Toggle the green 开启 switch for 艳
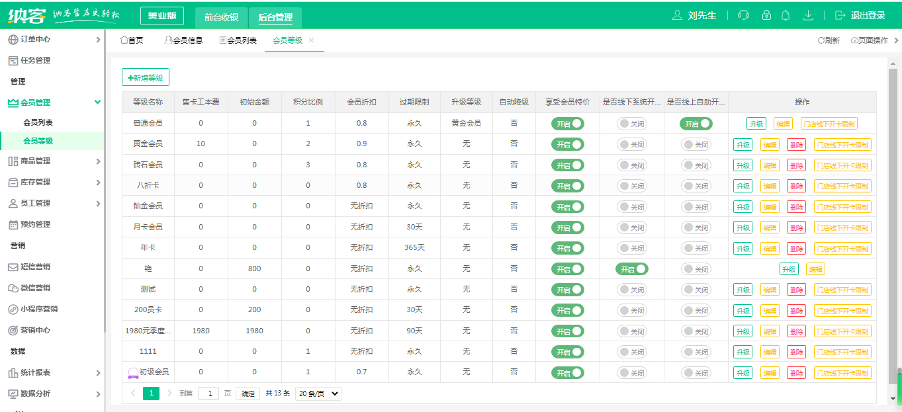Image resolution: width=902 pixels, height=412 pixels. point(633,268)
